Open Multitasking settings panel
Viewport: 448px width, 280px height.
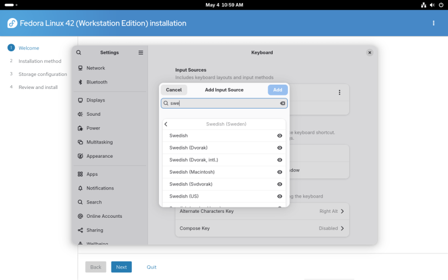[x=110, y=142]
